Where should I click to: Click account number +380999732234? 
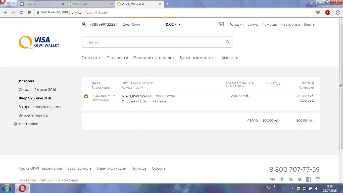point(104,24)
